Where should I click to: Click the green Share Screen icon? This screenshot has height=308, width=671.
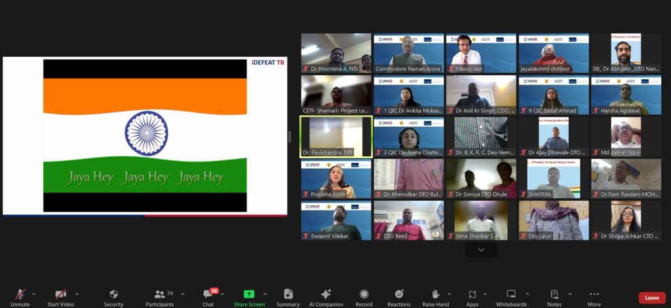(249, 294)
